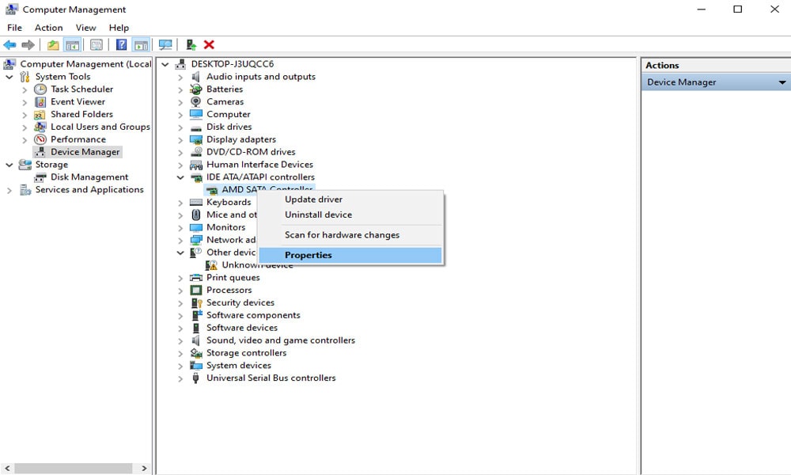Open the View menu
Viewport: 791px width, 475px height.
click(x=85, y=28)
